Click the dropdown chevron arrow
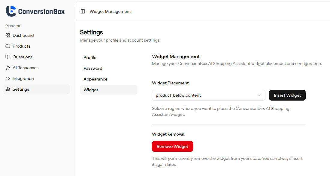This screenshot has width=330, height=176. (x=259, y=95)
